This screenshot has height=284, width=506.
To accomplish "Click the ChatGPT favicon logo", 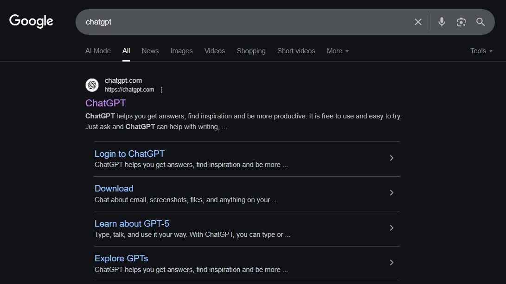I will point(92,85).
